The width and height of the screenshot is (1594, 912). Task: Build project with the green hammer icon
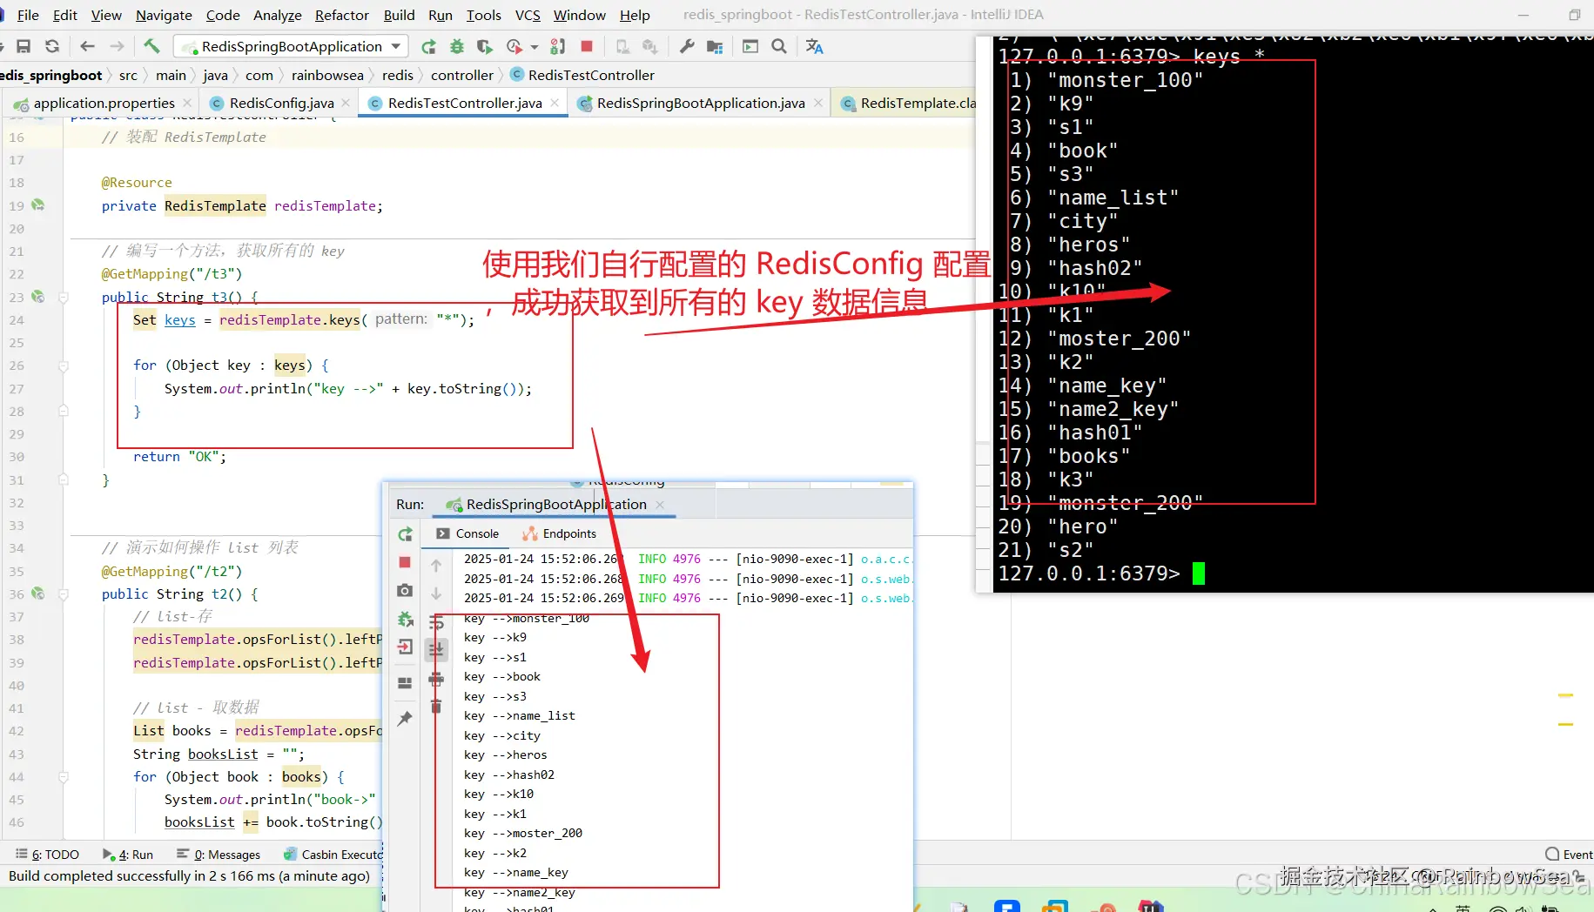point(151,46)
